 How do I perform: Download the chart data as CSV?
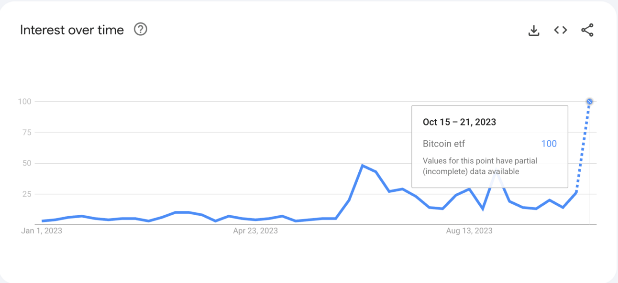[534, 31]
